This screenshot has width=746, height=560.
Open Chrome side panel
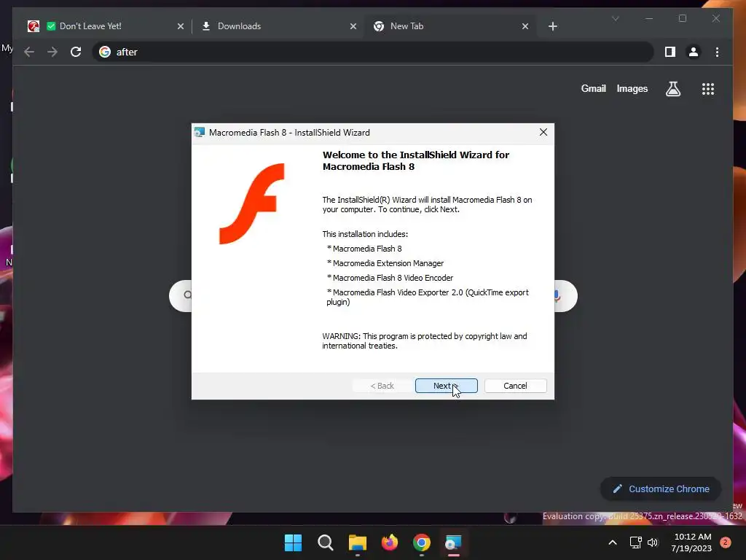670,52
